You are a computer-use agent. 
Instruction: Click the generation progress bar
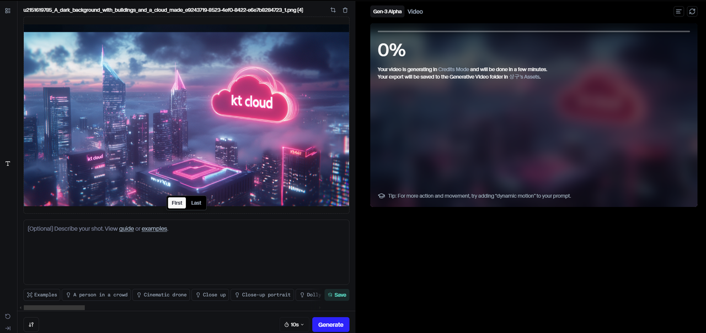pyautogui.click(x=533, y=31)
